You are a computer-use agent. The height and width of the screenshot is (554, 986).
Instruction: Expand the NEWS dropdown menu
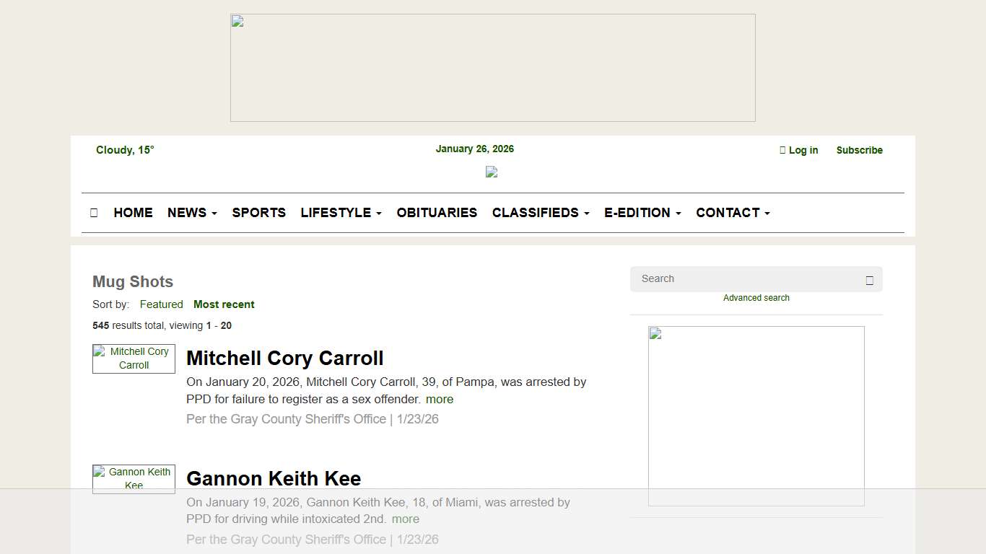pyautogui.click(x=192, y=213)
